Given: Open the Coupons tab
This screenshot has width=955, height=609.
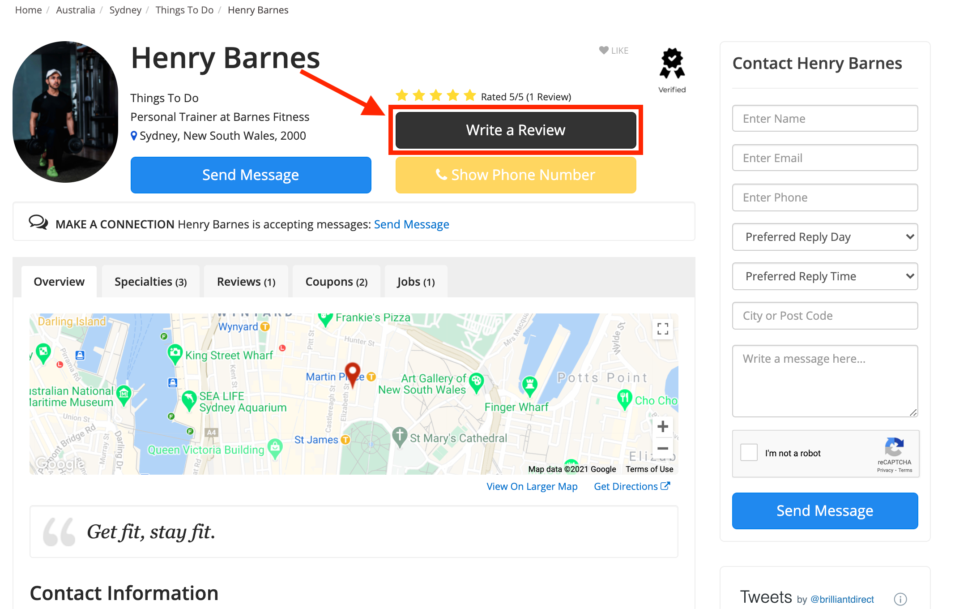Looking at the screenshot, I should (x=336, y=282).
